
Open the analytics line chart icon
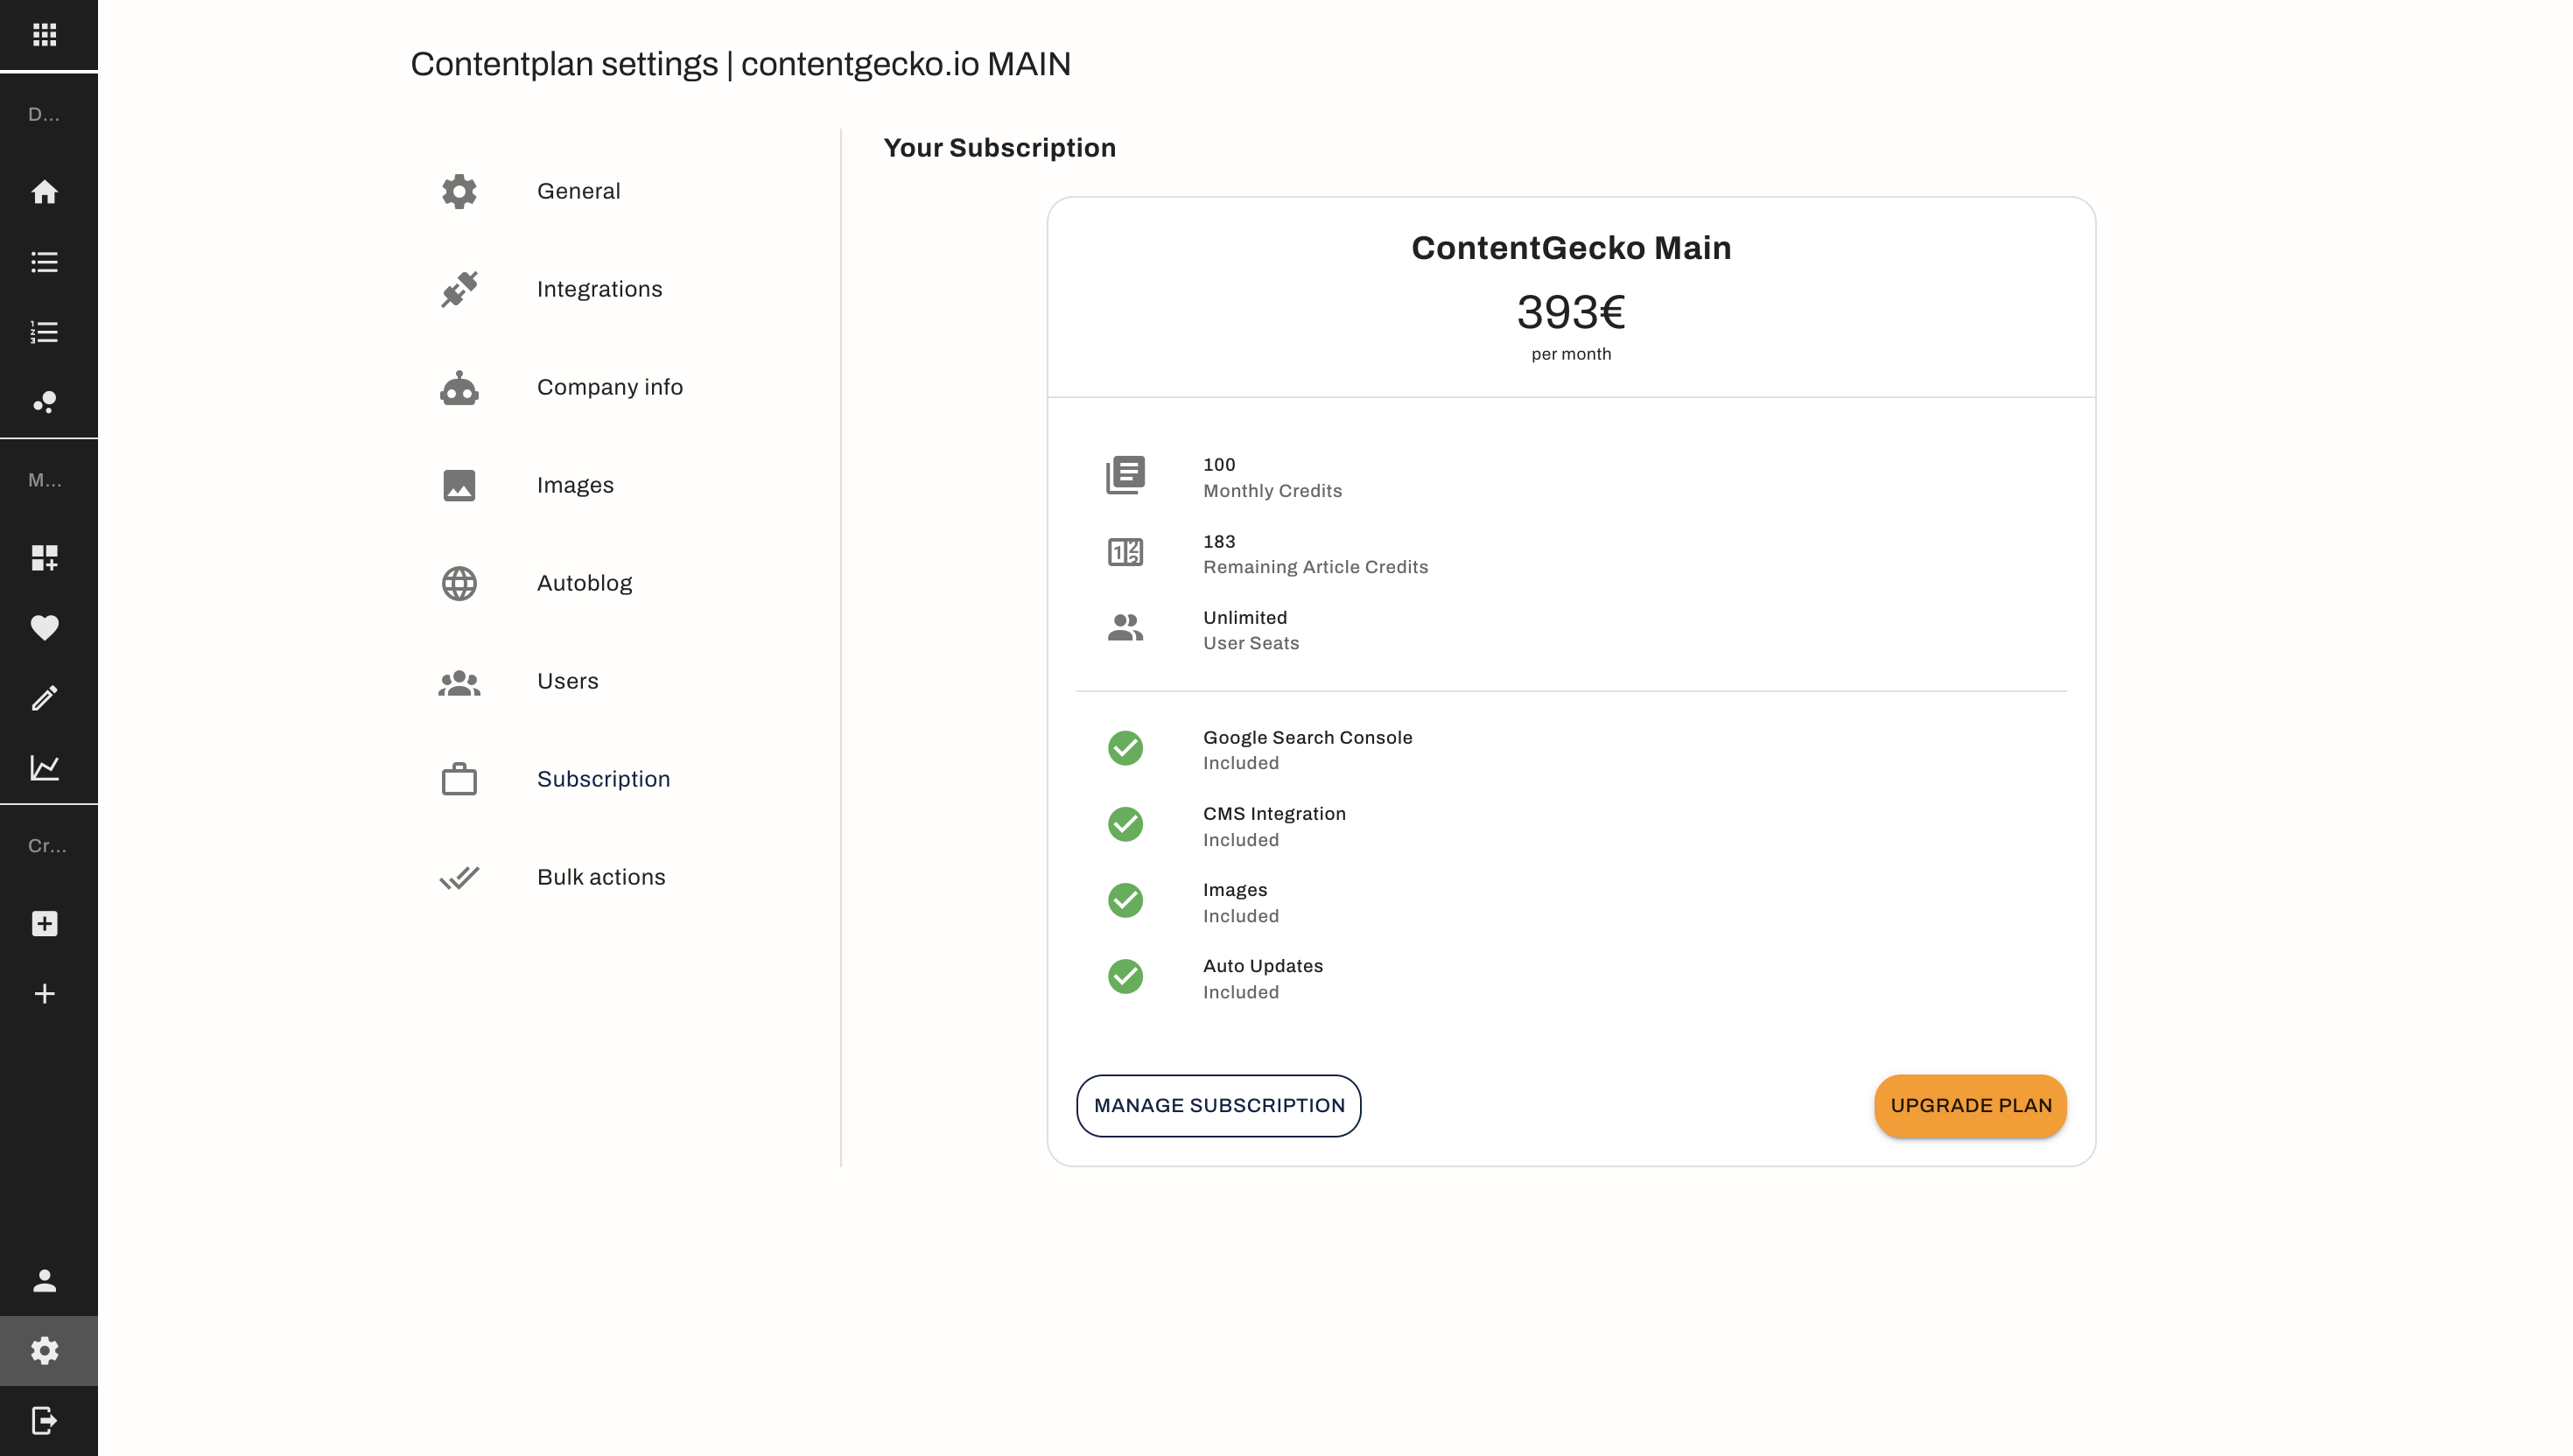point(44,768)
